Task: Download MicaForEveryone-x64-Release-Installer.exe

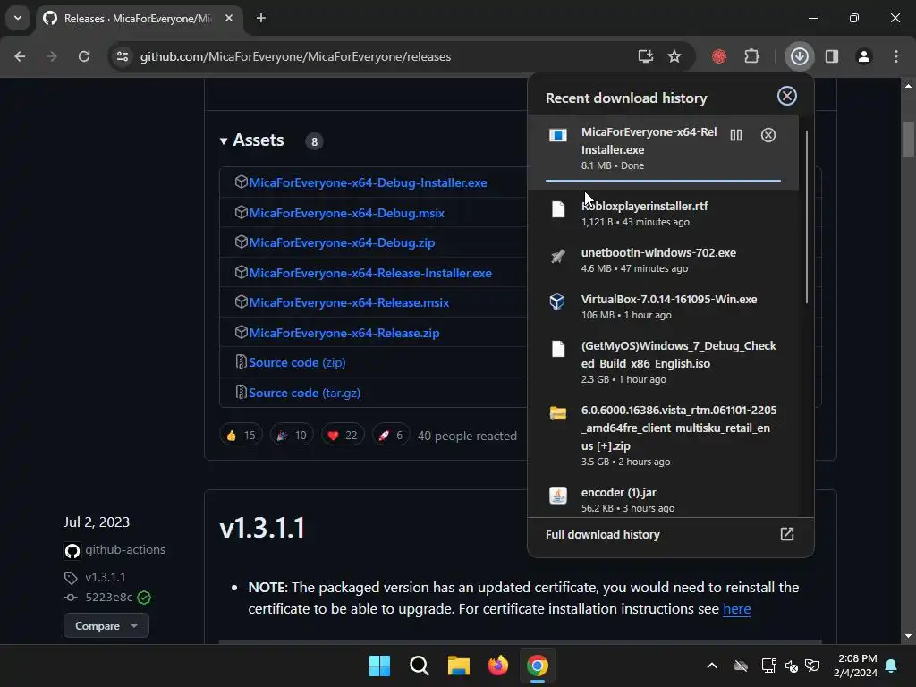Action: 370,273
